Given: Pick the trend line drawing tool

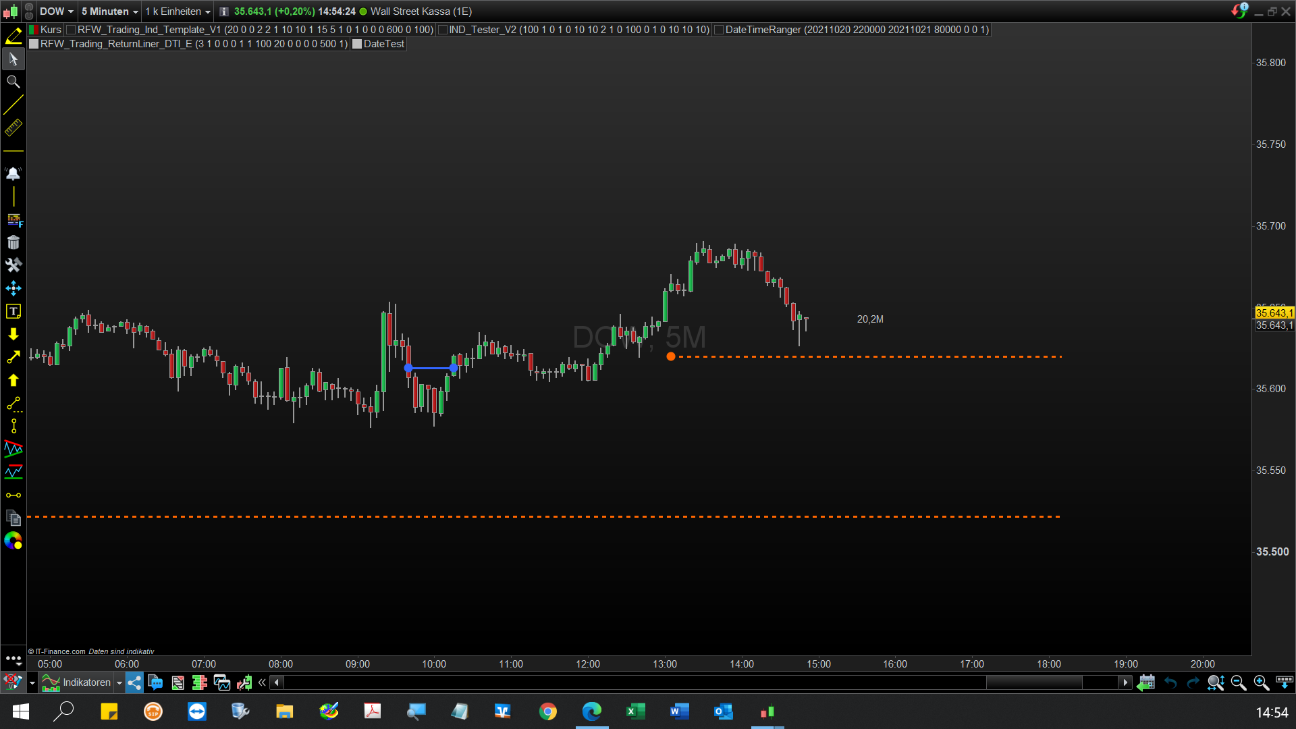Looking at the screenshot, I should tap(13, 105).
